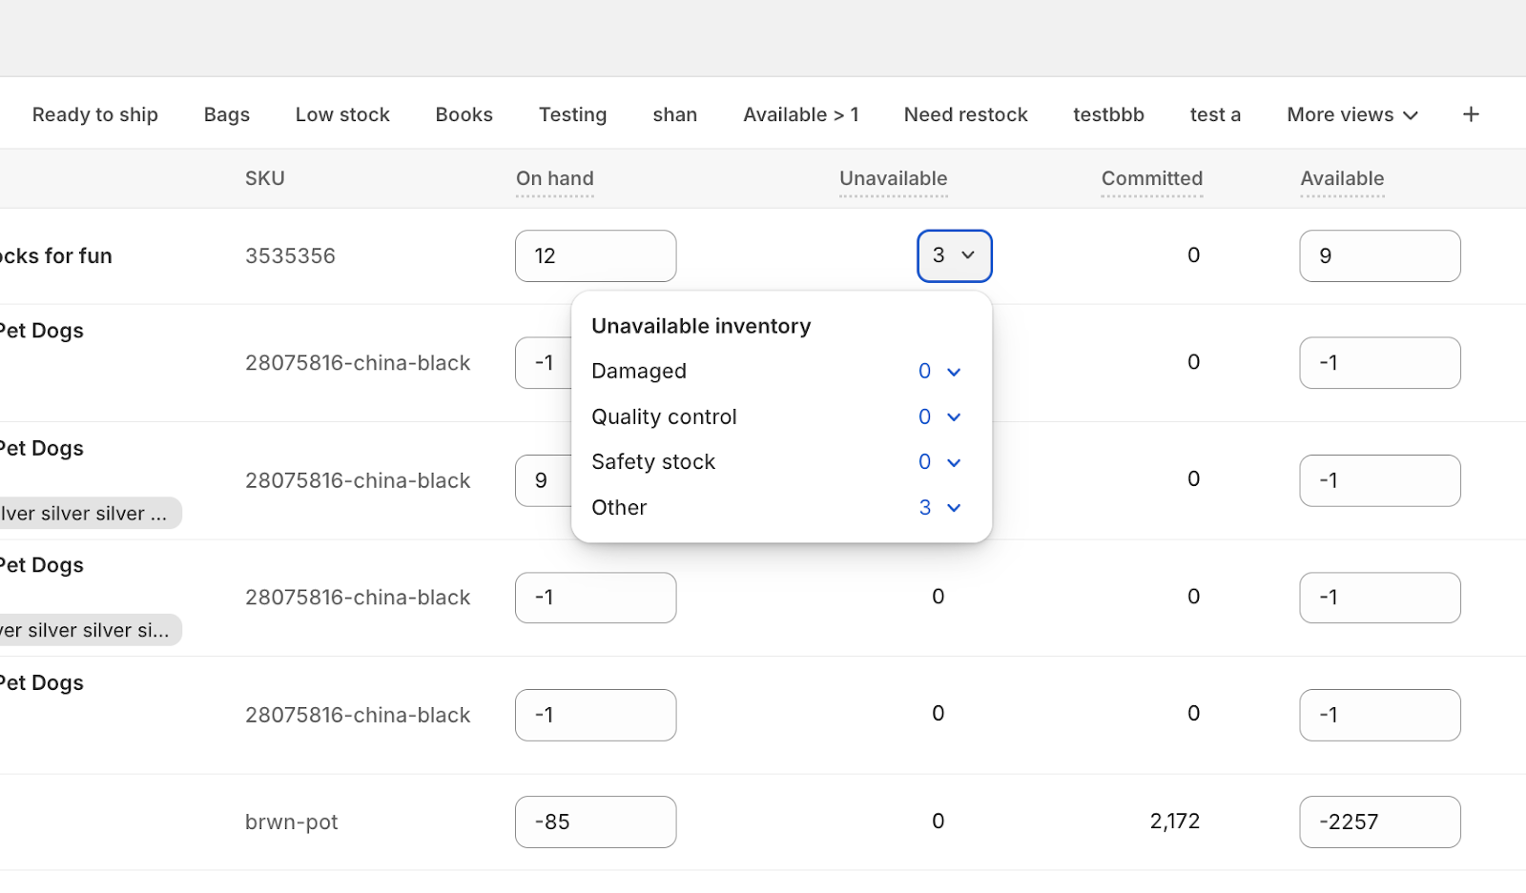Edit the Available value for brwn-pot
Viewport: 1526px width, 893px height.
click(1379, 821)
